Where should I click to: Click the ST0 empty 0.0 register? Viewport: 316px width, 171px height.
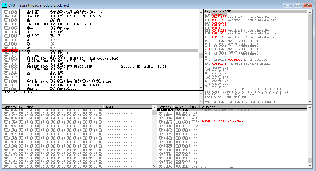(217, 68)
